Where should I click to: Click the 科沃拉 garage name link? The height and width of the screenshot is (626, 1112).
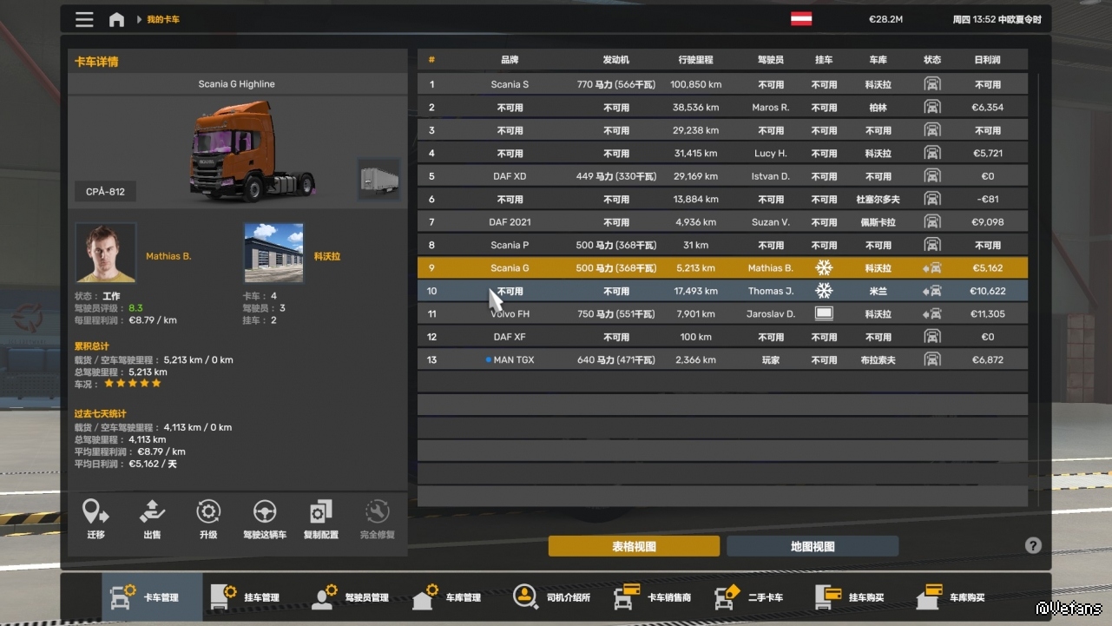326,256
